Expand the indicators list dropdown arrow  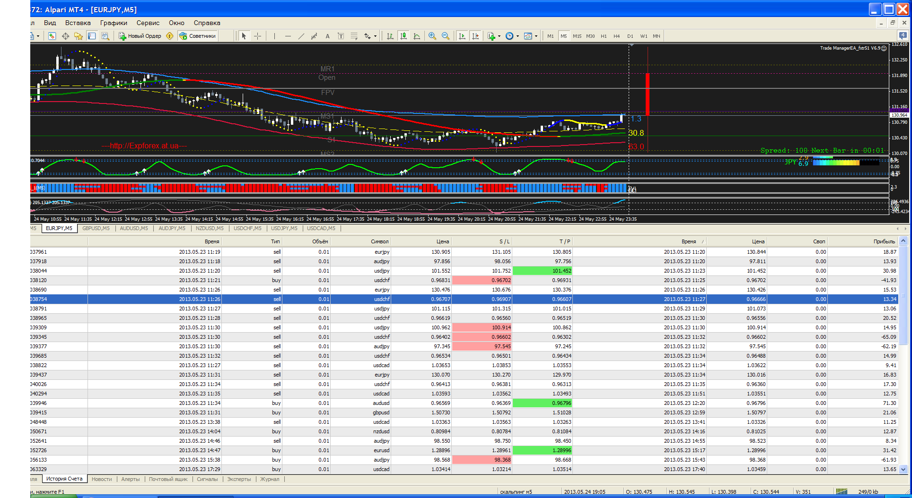pyautogui.click(x=499, y=36)
